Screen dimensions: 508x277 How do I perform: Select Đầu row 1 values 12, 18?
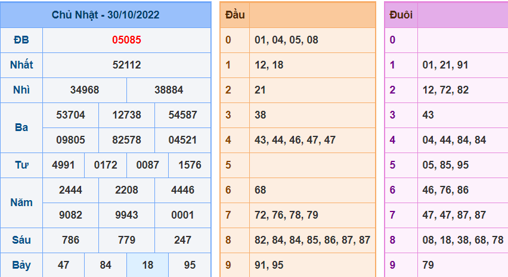click(269, 65)
